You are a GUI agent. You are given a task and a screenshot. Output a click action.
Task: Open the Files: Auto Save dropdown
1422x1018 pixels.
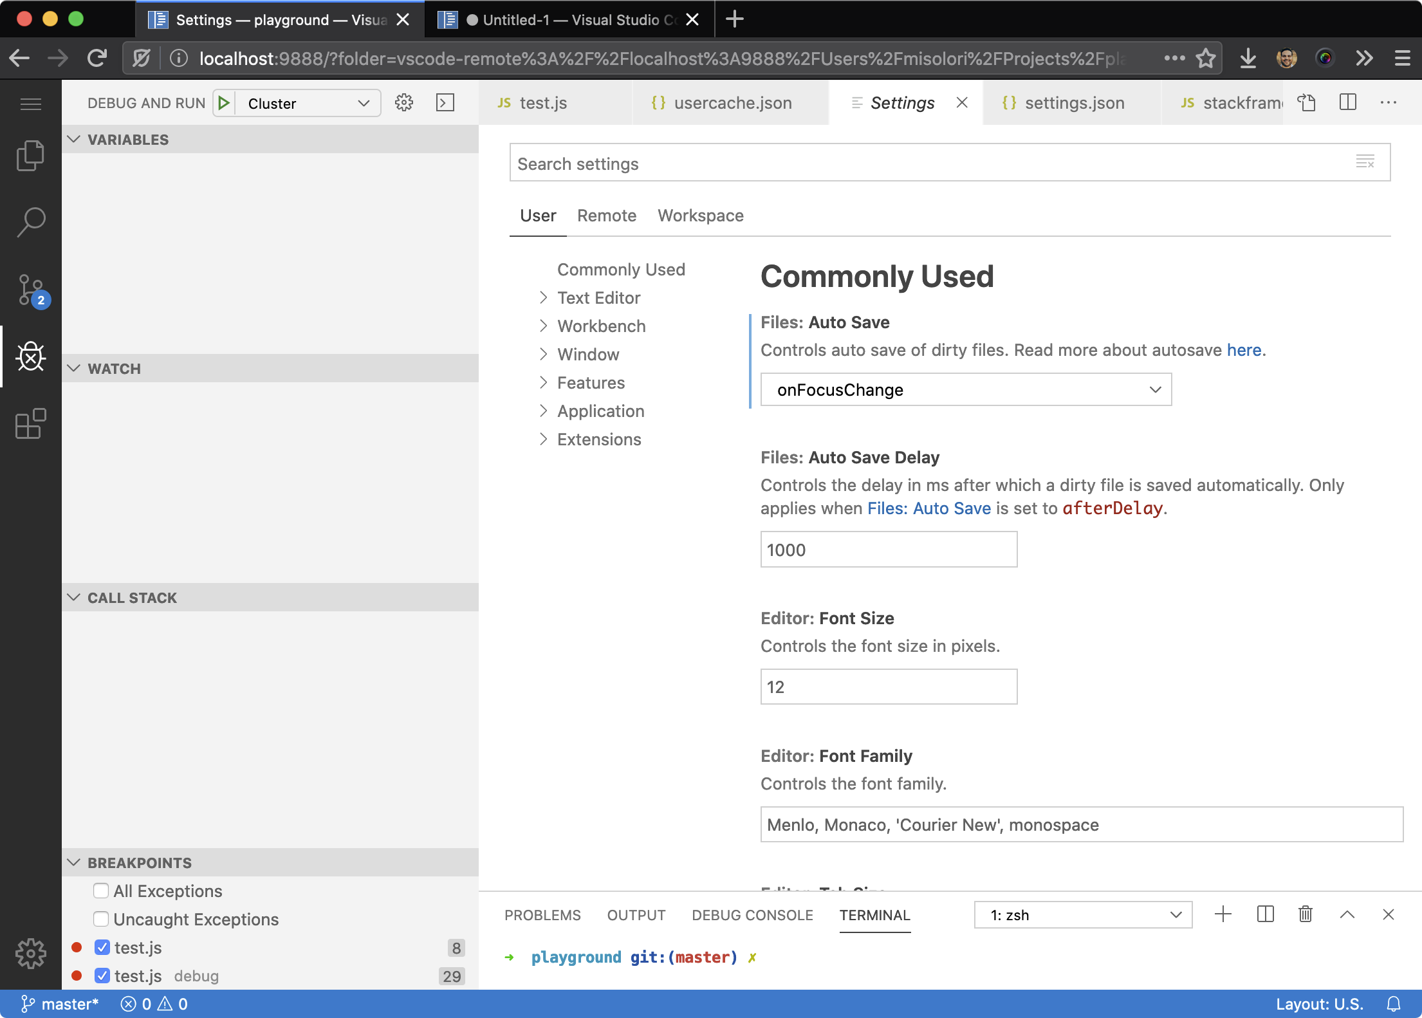pos(965,389)
